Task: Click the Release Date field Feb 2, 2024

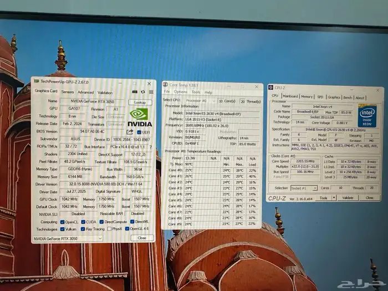Action: tap(72, 124)
